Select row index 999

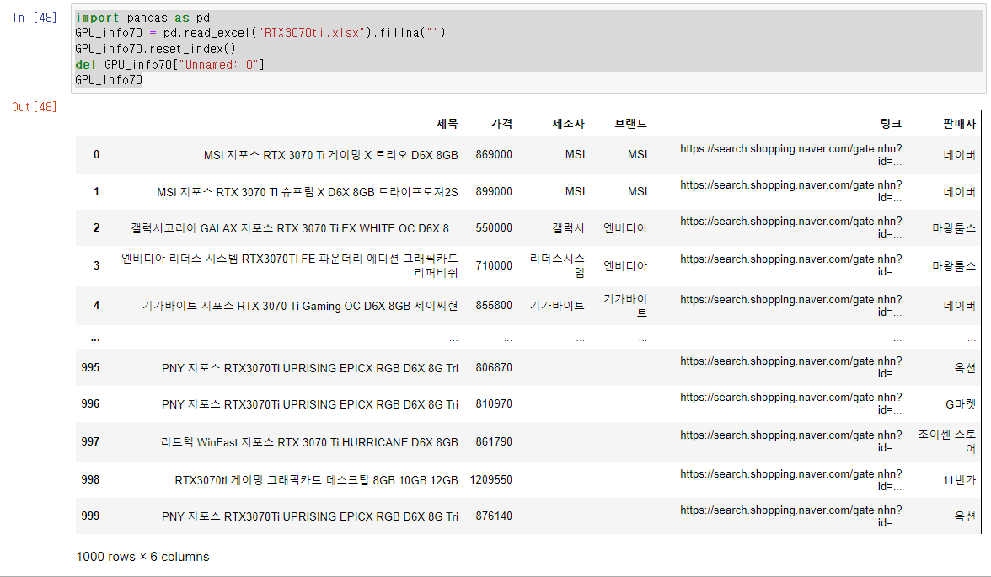pos(90,516)
